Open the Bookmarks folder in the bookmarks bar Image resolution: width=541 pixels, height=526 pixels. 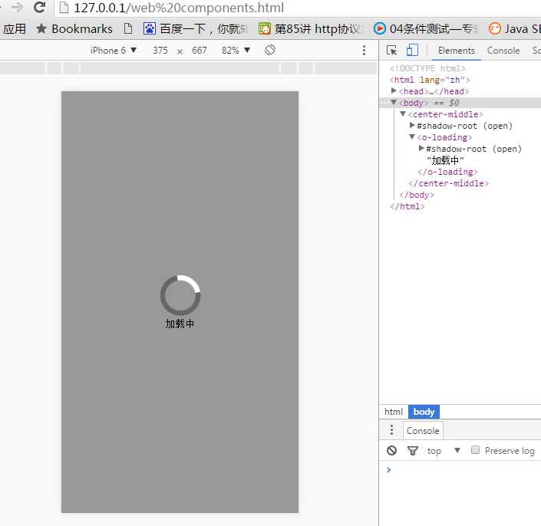pyautogui.click(x=74, y=29)
